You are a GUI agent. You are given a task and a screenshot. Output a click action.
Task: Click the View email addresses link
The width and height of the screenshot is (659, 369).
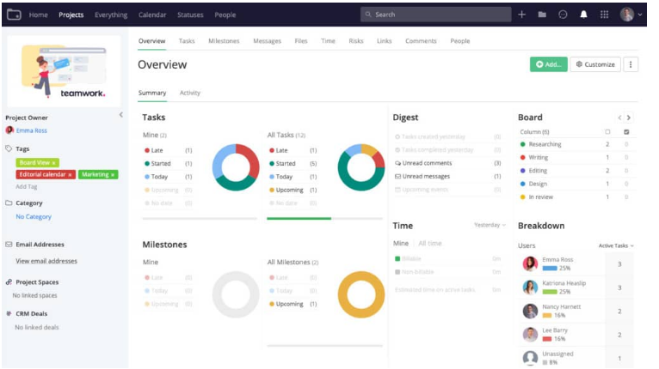tap(46, 261)
